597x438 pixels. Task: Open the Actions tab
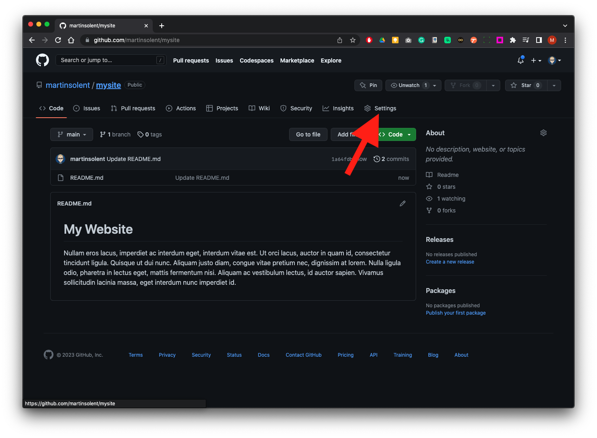(181, 108)
